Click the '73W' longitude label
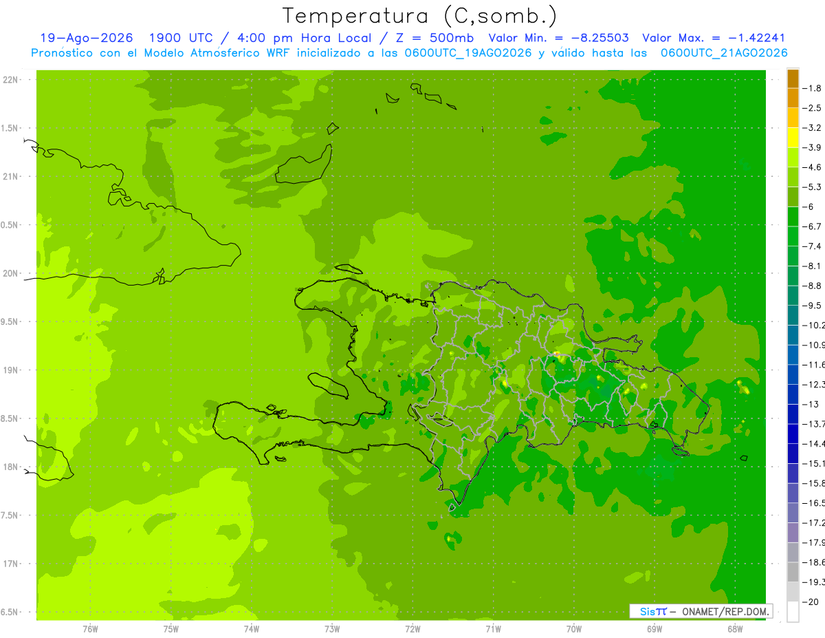Screen dimensions: 825x638 point(332,629)
